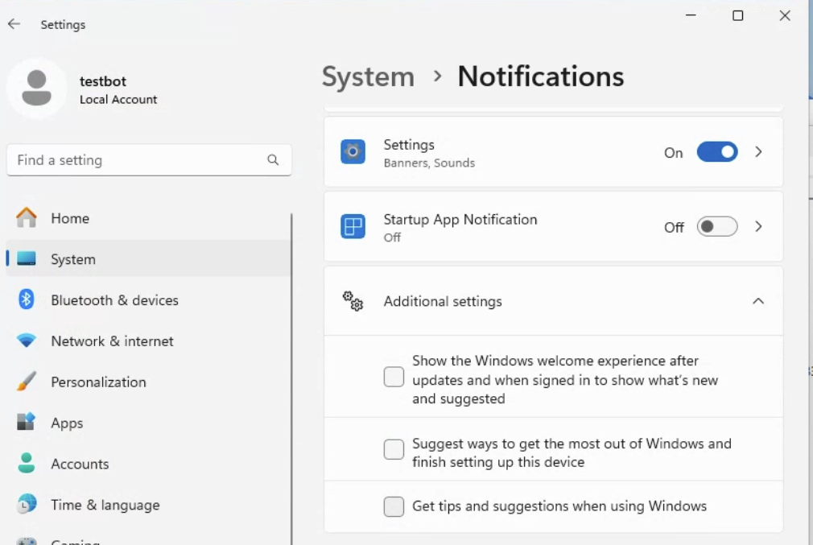Screen dimensions: 813x545
Task: Click the search magnifier in Find a setting
Action: 273,160
